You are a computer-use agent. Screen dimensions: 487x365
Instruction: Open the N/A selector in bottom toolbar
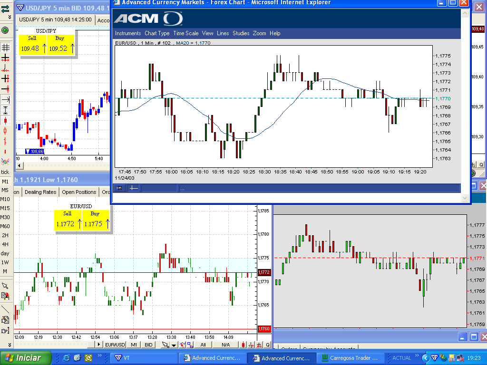[226, 345]
